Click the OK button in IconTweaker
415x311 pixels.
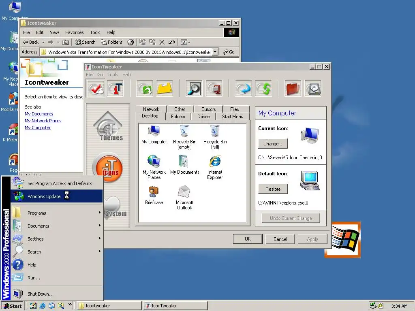248,239
